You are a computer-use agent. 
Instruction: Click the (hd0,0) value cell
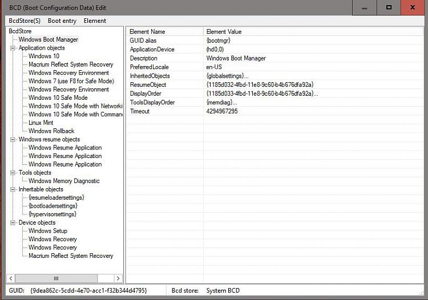[215, 50]
